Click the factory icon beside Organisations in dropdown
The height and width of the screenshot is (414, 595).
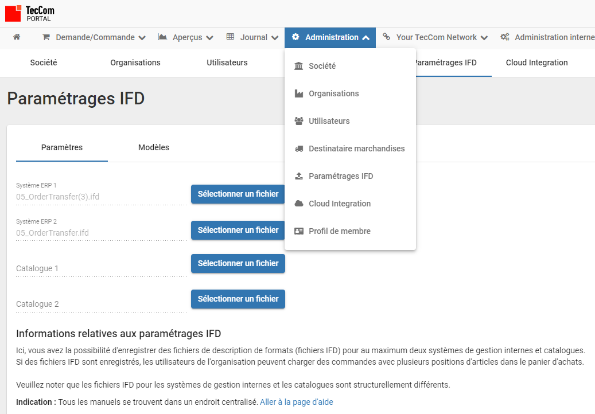(x=299, y=93)
